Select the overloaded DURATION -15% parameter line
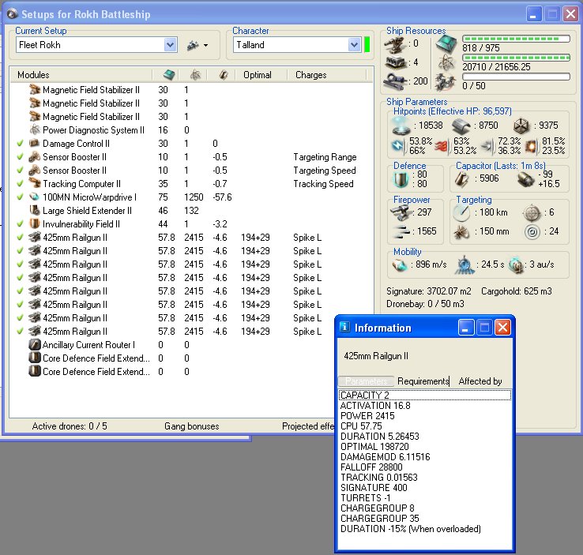 [x=425, y=529]
